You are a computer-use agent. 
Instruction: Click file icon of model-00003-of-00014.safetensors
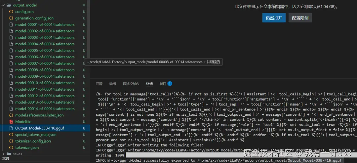tap(11, 38)
